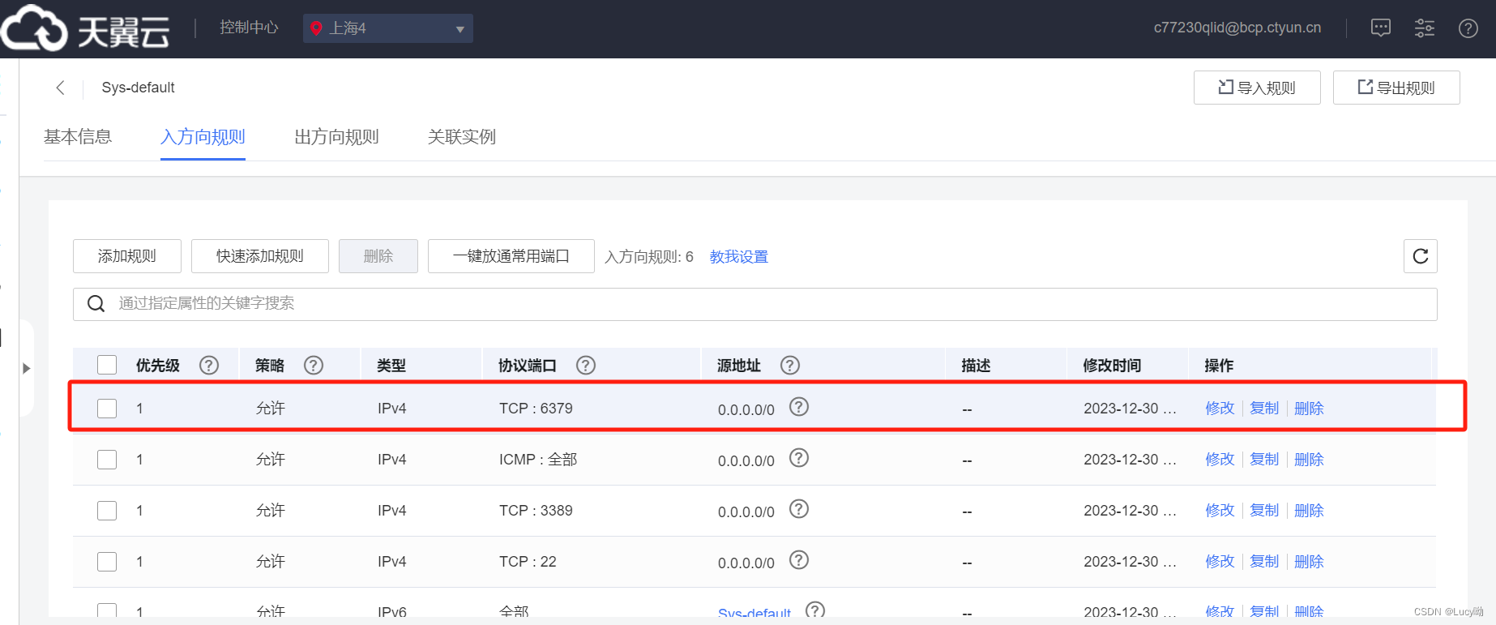Viewport: 1496px width, 625px height.
Task: Open the help question mark in header
Action: coord(1468,28)
